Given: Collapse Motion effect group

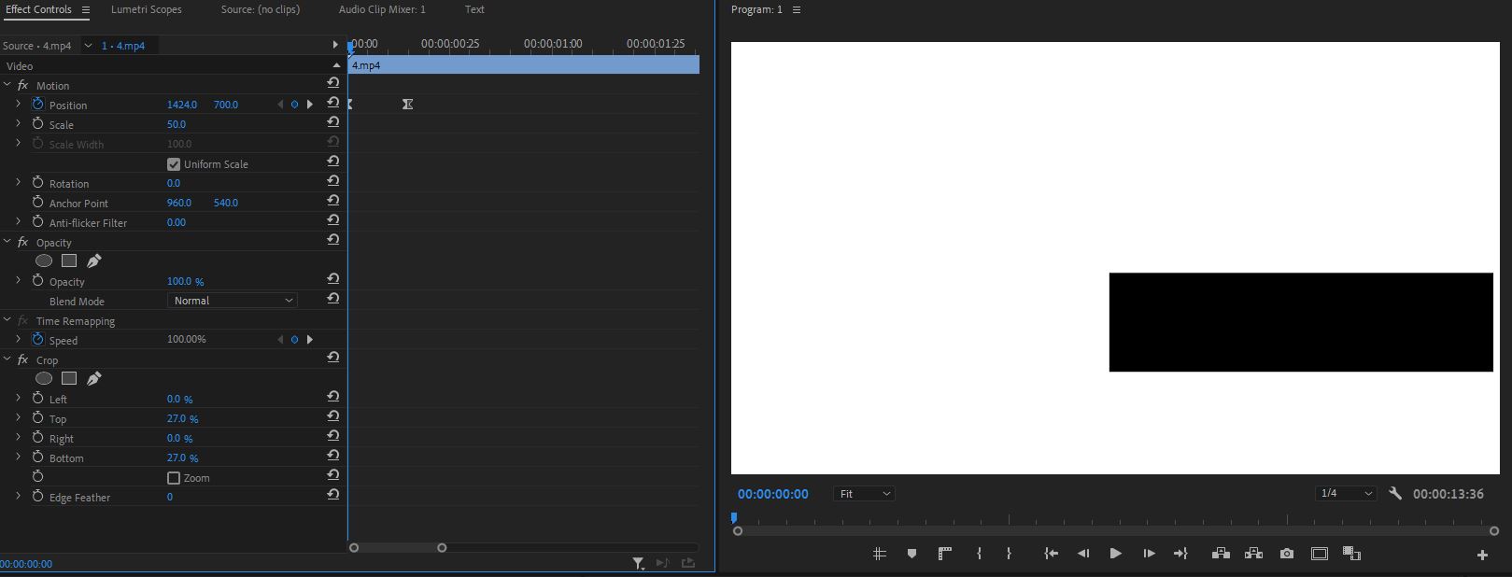Looking at the screenshot, I should pos(7,85).
